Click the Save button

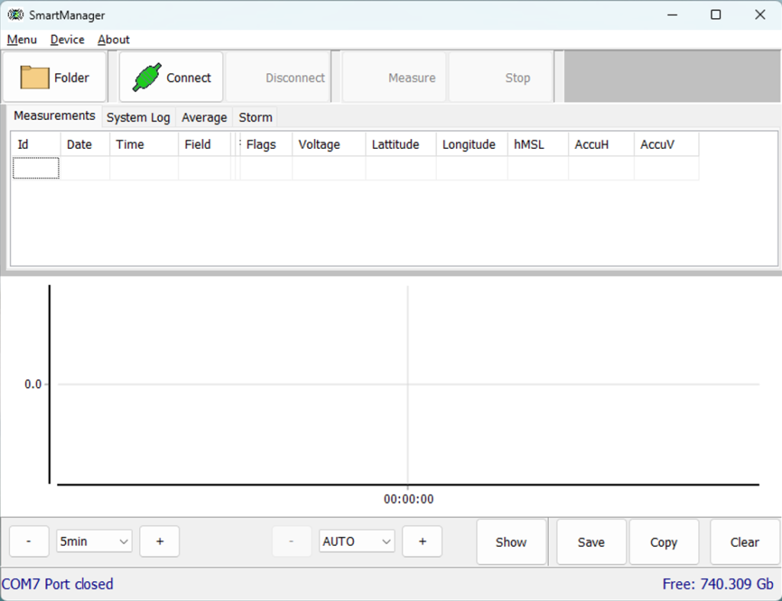point(591,542)
